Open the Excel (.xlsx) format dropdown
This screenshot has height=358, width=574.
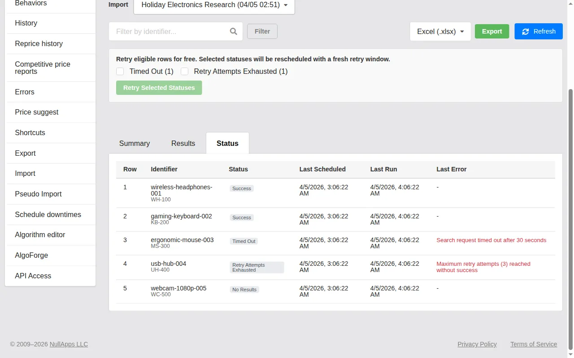point(440,31)
